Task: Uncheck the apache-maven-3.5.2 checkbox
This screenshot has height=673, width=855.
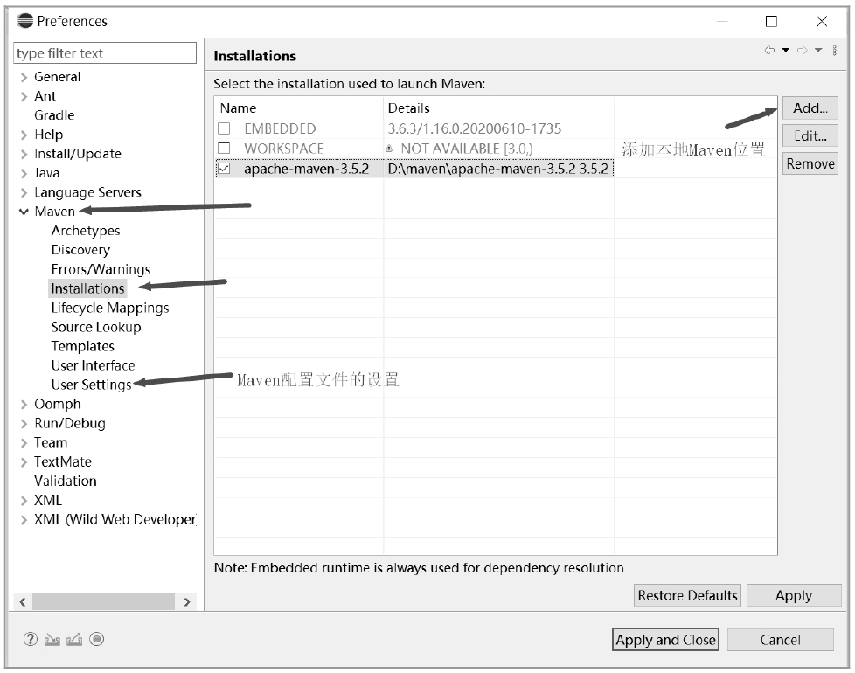Action: coord(225,169)
